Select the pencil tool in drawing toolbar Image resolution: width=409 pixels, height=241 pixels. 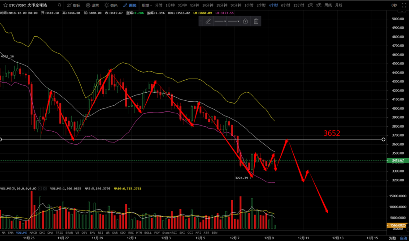point(208,21)
